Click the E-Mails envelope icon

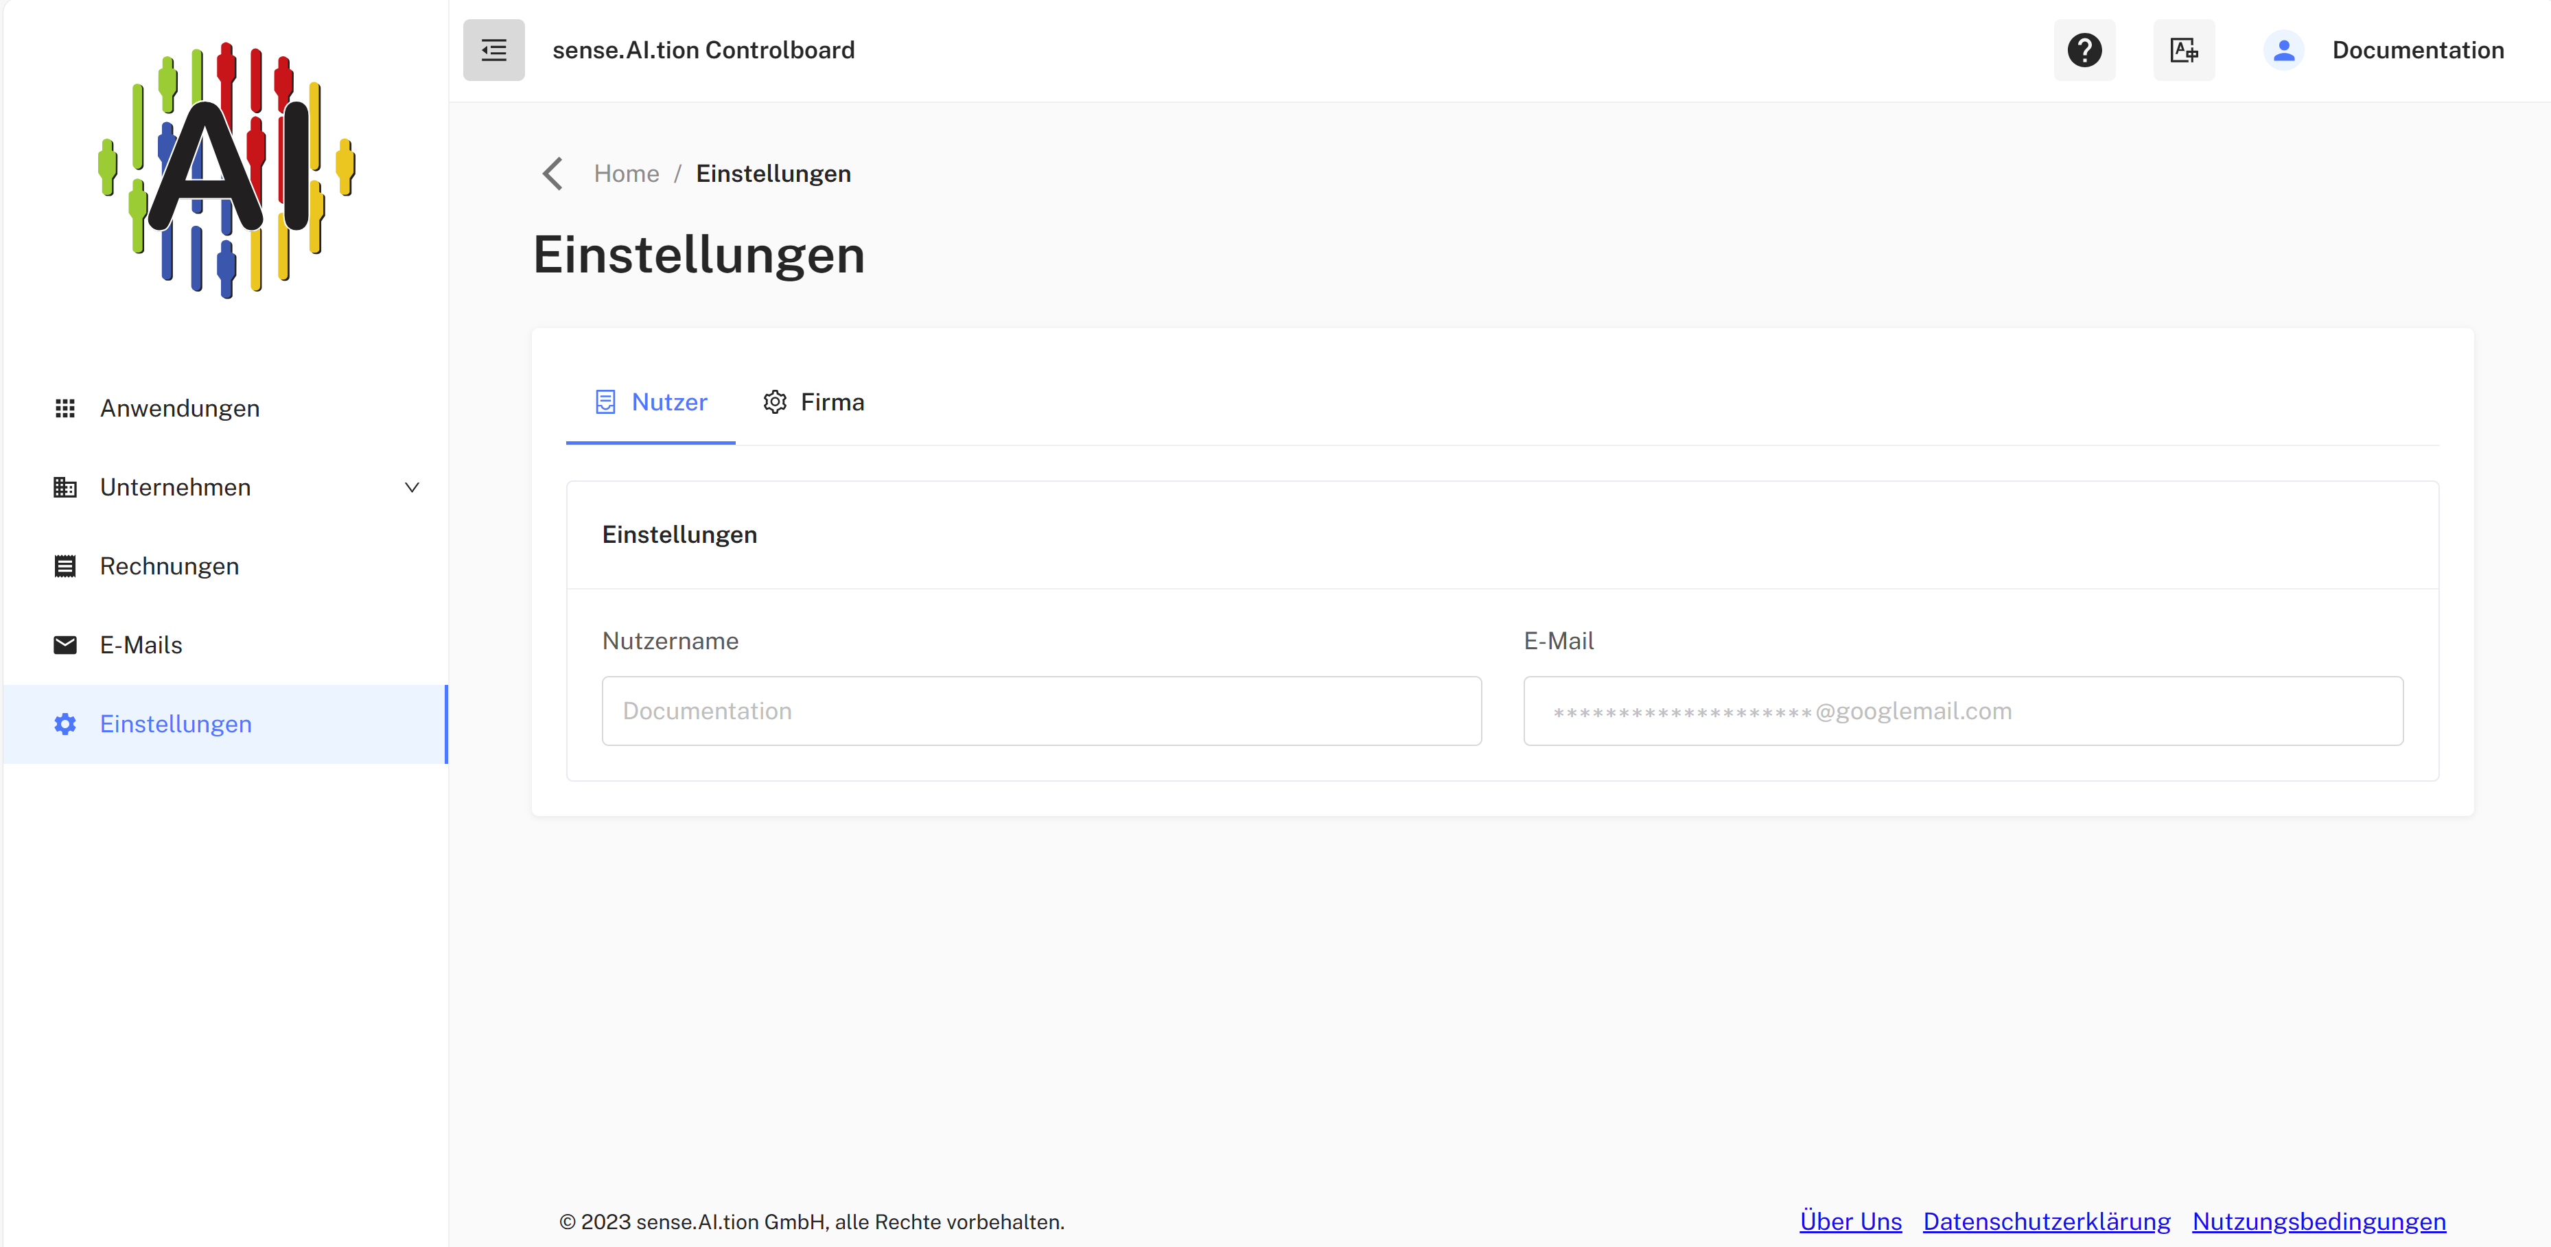click(x=65, y=645)
